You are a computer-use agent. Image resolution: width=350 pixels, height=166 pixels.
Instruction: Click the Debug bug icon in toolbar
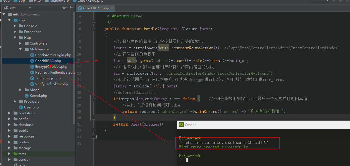(x=340, y=1)
